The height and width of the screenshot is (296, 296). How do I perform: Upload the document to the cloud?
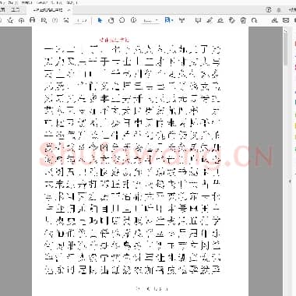coord(22,20)
